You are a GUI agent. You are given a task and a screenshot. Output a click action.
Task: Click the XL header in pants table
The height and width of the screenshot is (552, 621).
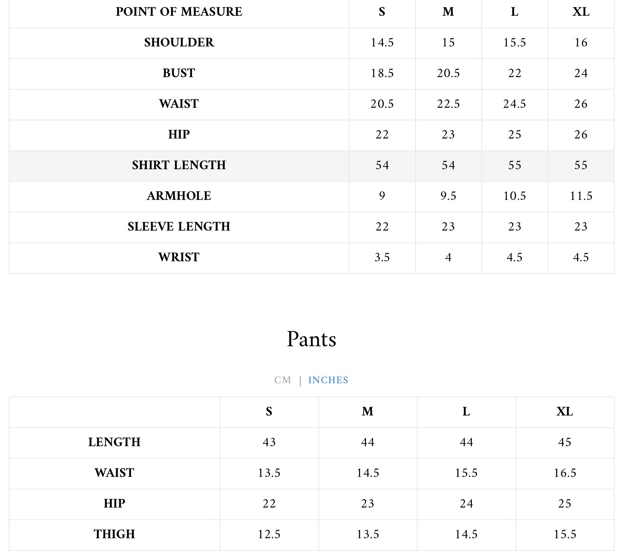coord(565,412)
